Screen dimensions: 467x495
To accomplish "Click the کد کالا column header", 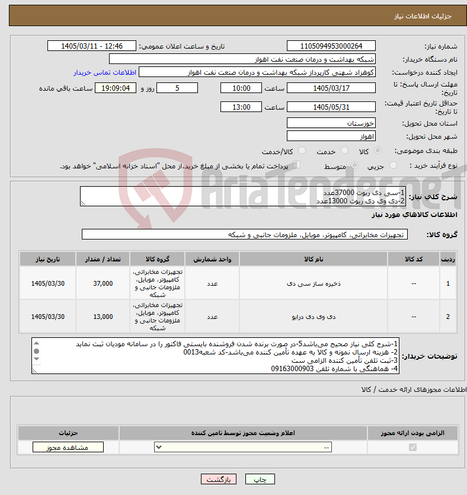I will click(x=414, y=259).
